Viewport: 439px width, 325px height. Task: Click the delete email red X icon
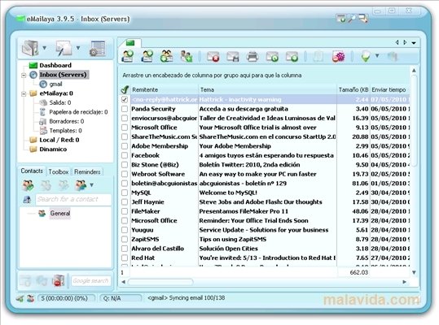tap(213, 57)
